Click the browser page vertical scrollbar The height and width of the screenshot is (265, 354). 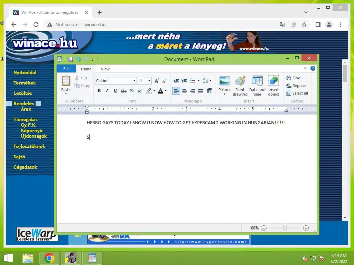tap(345, 74)
